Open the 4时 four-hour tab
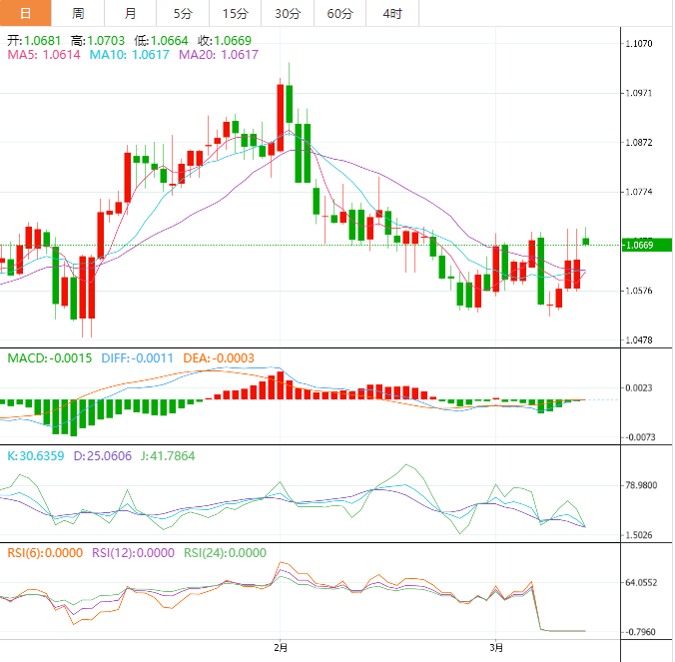The image size is (675, 662). (392, 13)
